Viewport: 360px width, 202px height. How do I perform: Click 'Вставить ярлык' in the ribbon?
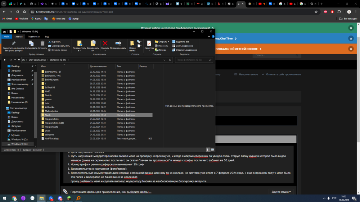coord(58,50)
